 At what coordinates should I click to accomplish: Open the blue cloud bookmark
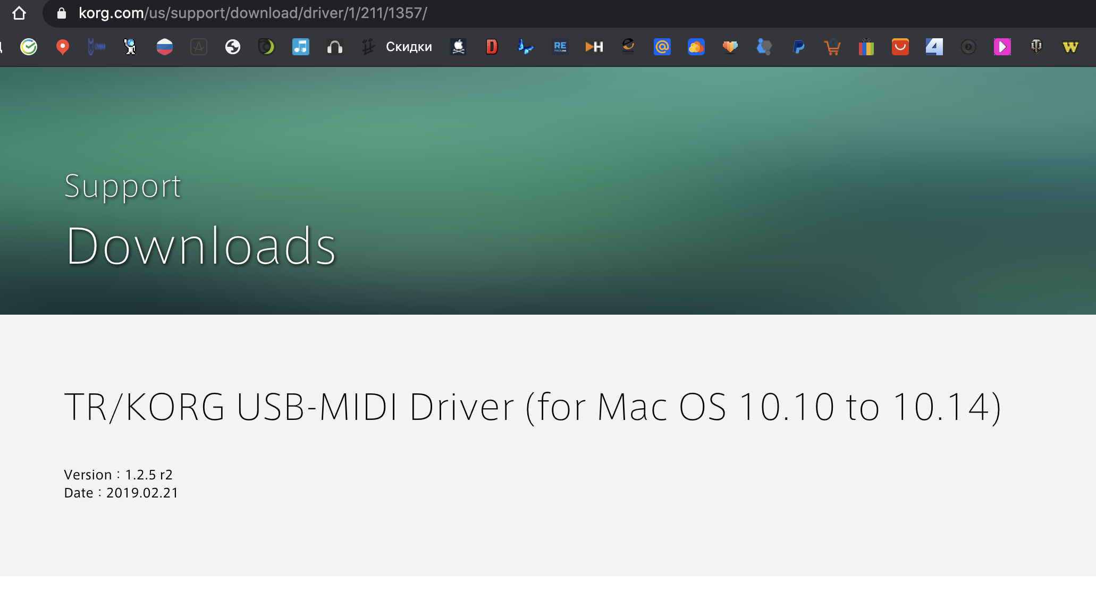696,47
